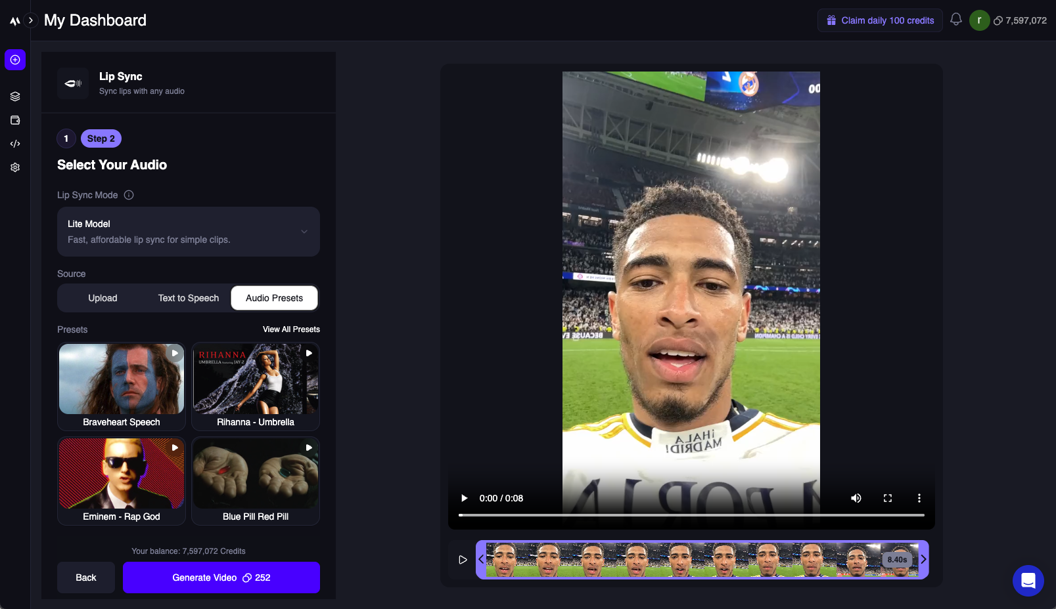
Task: Expand the sidebar with chevron arrow
Action: (30, 20)
